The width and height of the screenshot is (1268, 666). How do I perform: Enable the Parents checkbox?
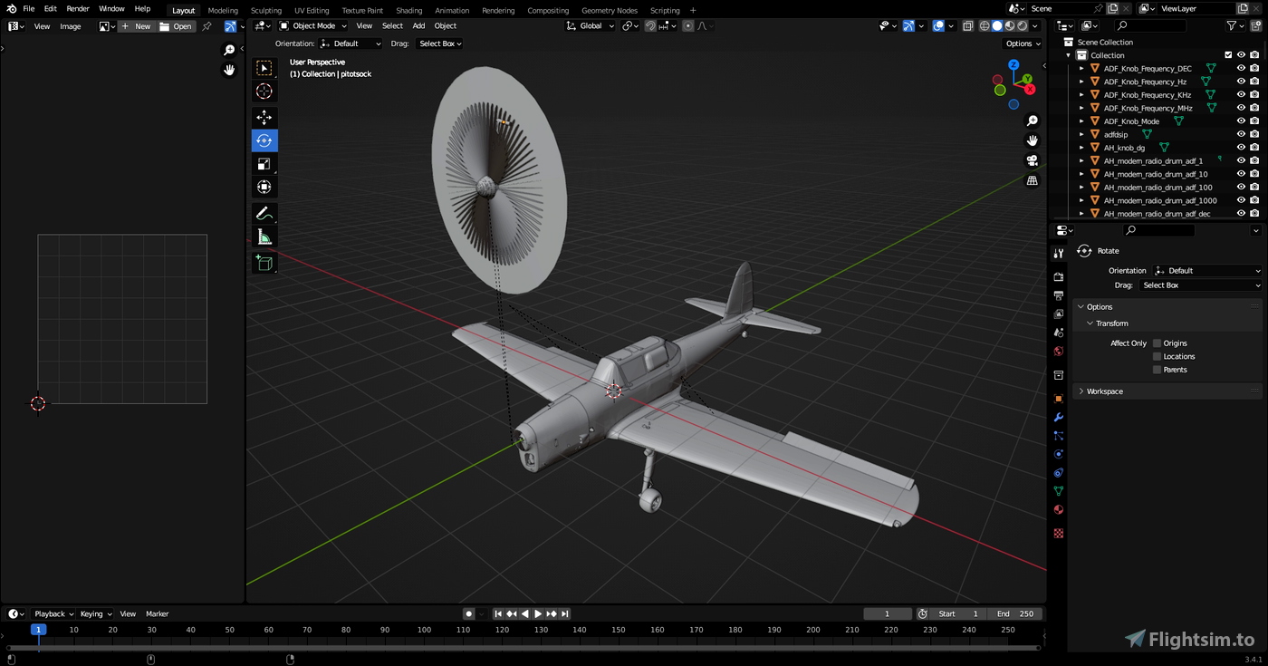pyautogui.click(x=1157, y=370)
